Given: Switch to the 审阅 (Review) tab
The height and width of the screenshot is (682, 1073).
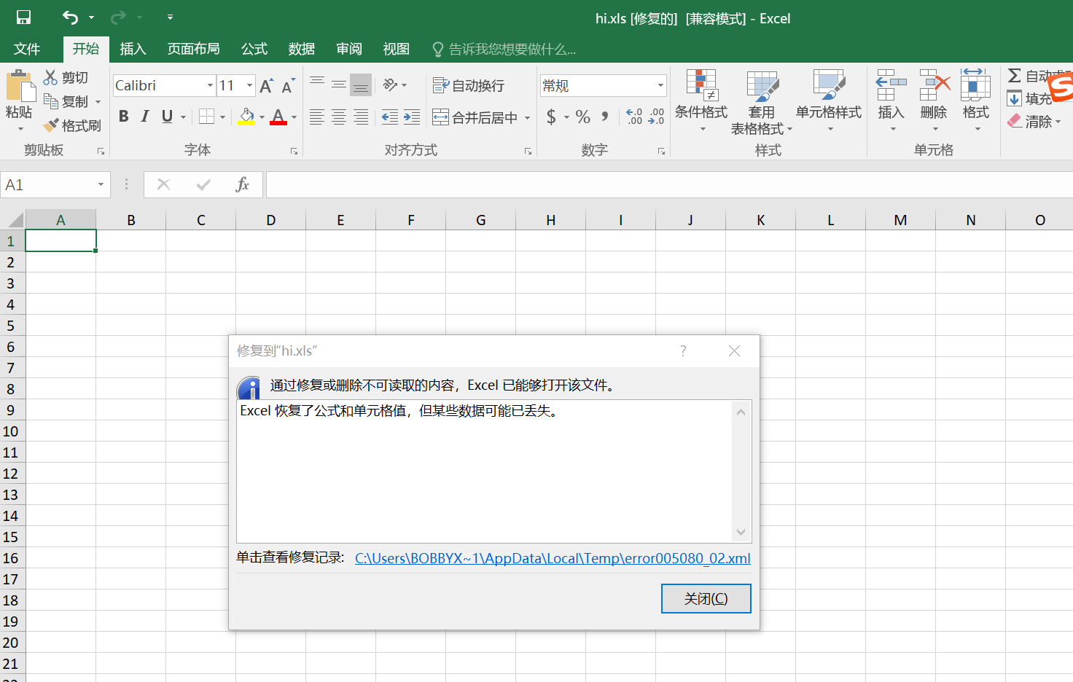Looking at the screenshot, I should [349, 49].
